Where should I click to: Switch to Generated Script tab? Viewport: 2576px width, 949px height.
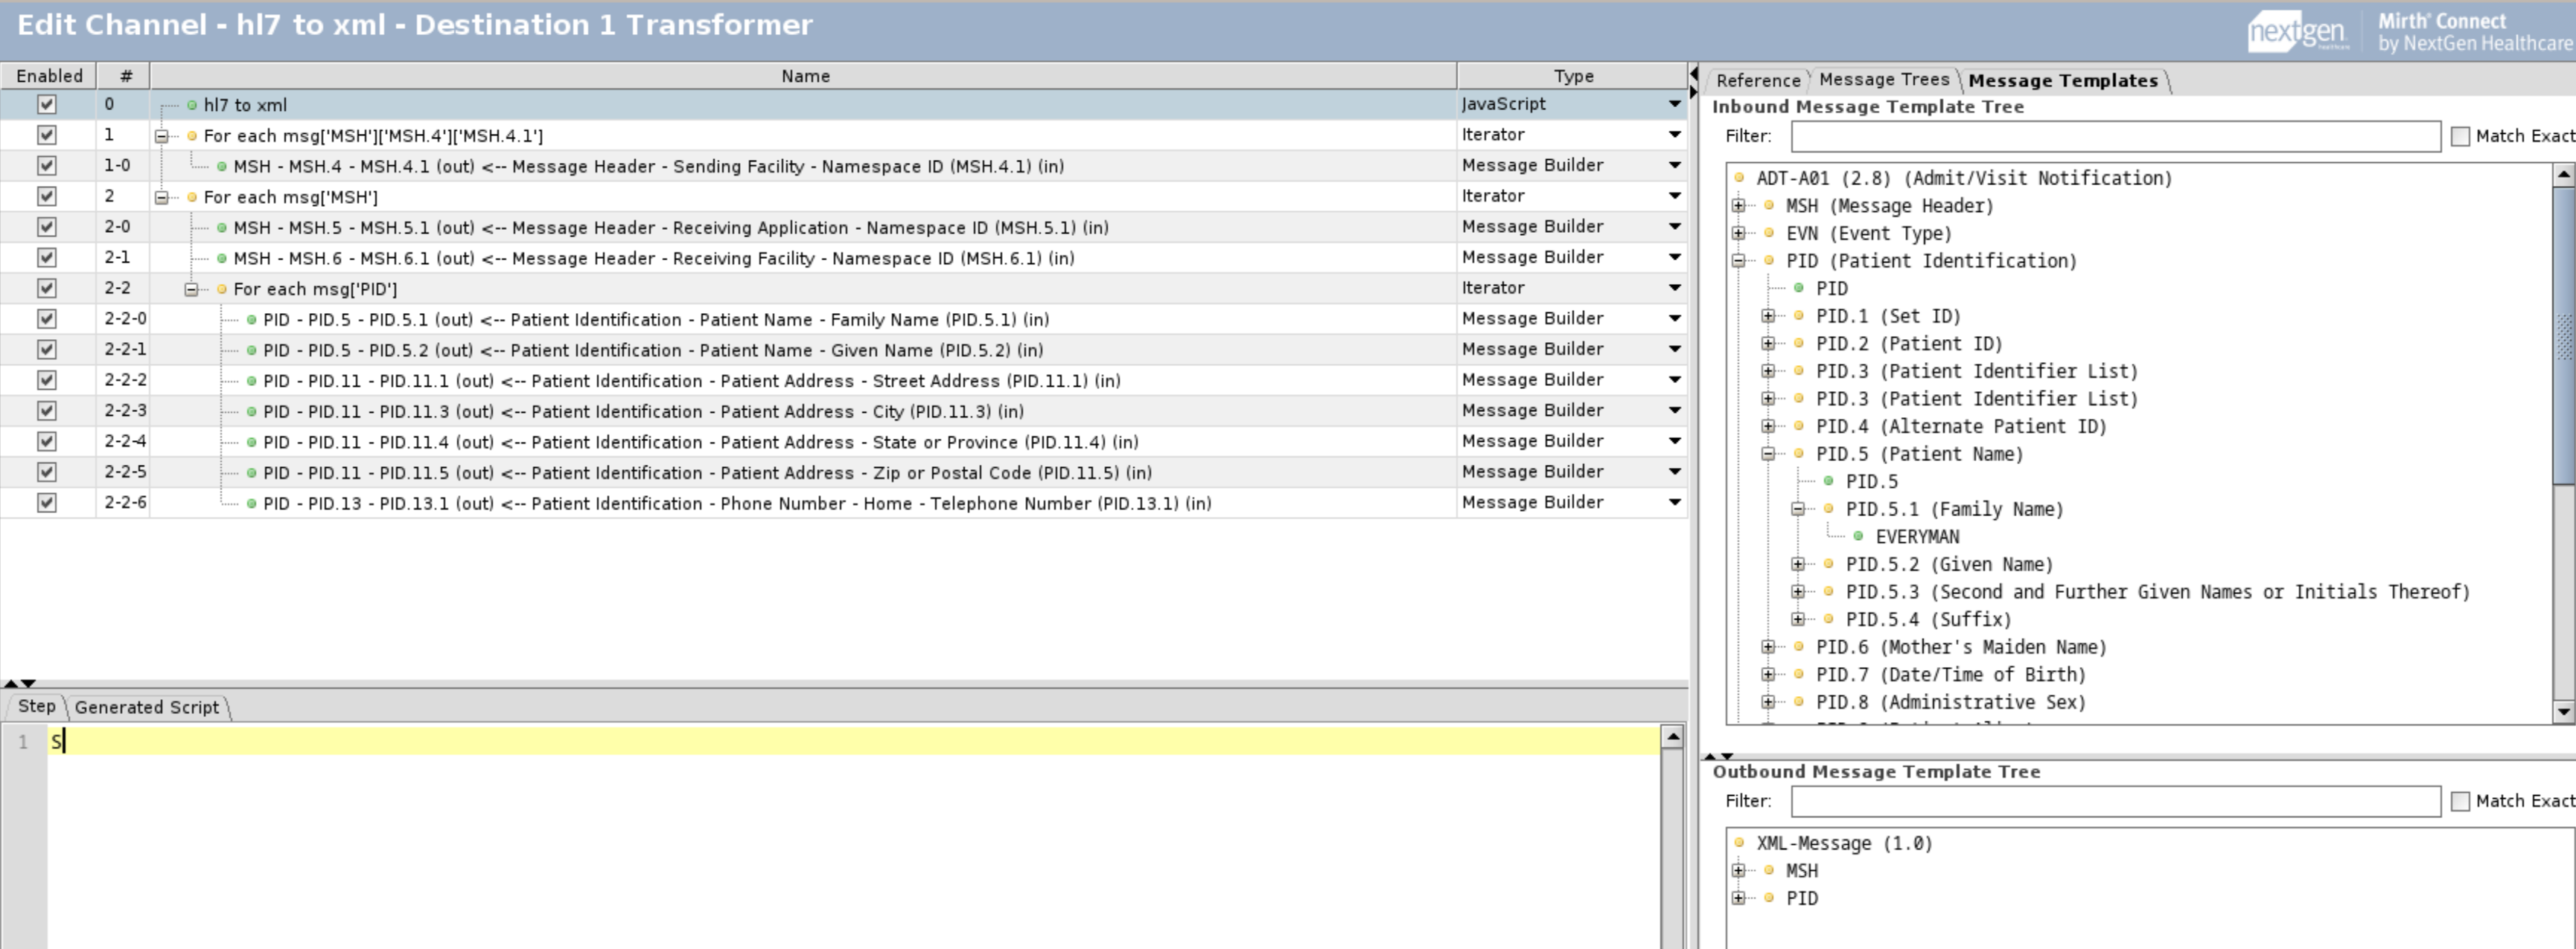pos(147,707)
